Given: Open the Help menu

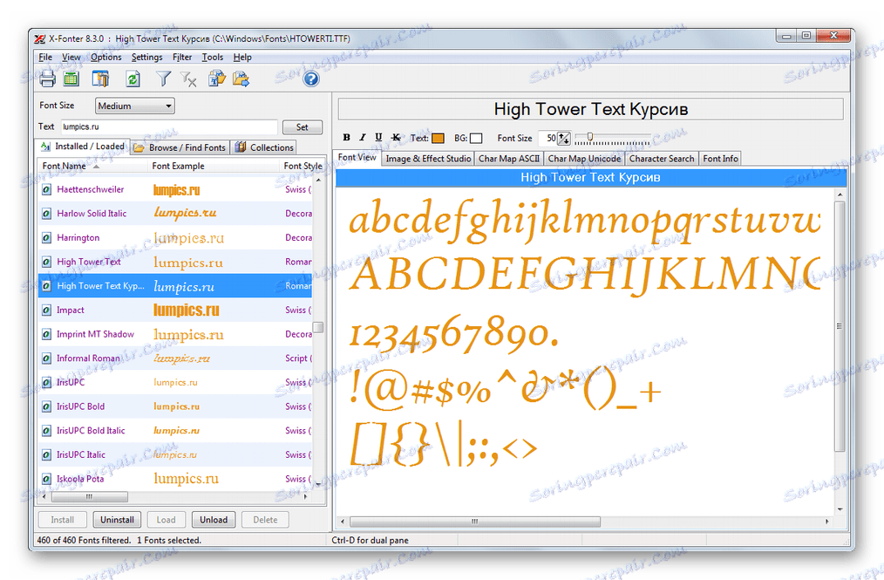Looking at the screenshot, I should coord(242,57).
